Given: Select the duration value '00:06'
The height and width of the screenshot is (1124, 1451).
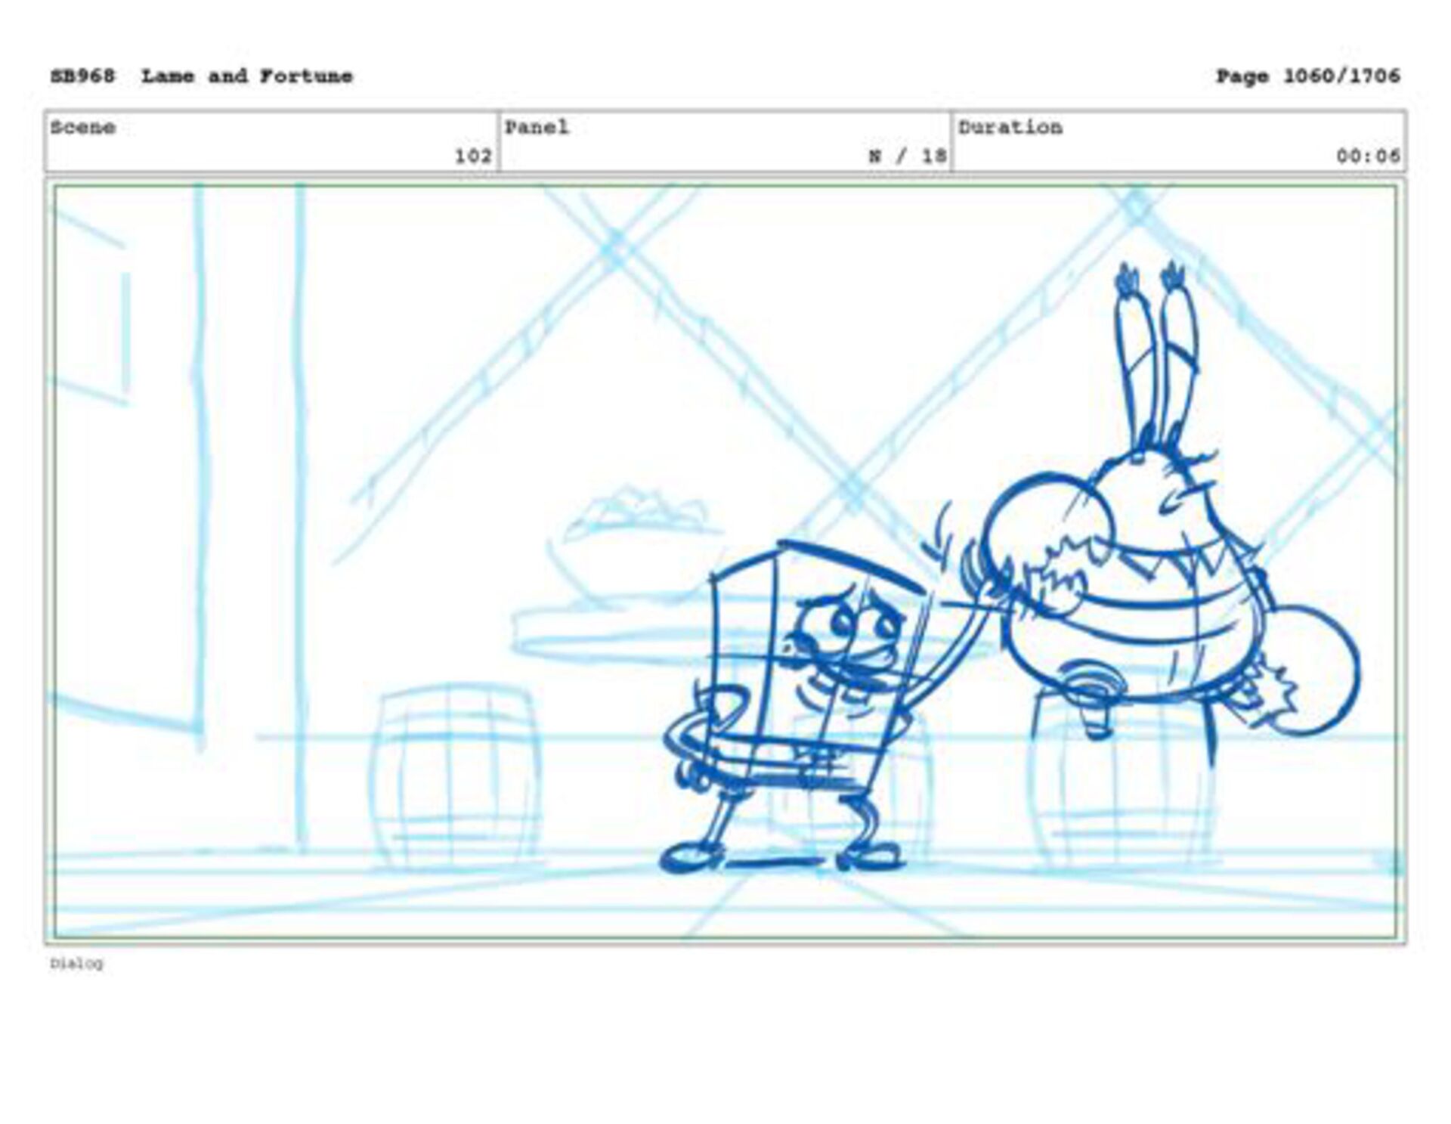Looking at the screenshot, I should (x=1368, y=156).
